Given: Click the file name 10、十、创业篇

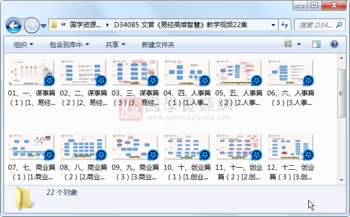Looking at the screenshot, I should [187, 172].
